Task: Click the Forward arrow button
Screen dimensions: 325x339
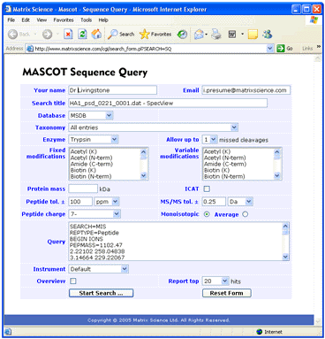Action: point(47,35)
